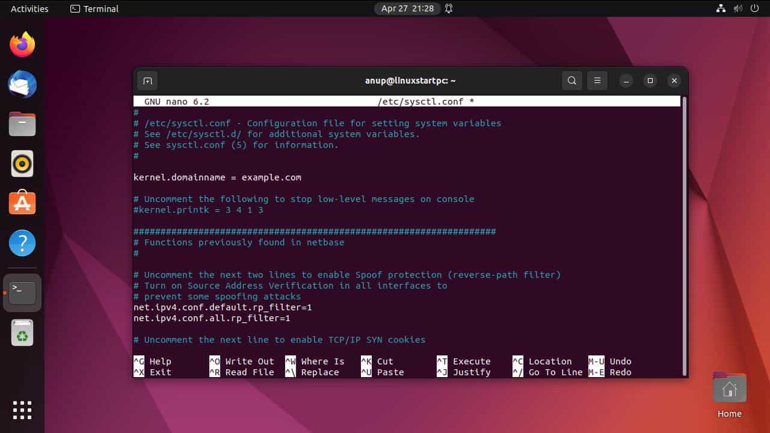The image size is (770, 433).
Task: Launch the Help application from the dock
Action: [22, 243]
